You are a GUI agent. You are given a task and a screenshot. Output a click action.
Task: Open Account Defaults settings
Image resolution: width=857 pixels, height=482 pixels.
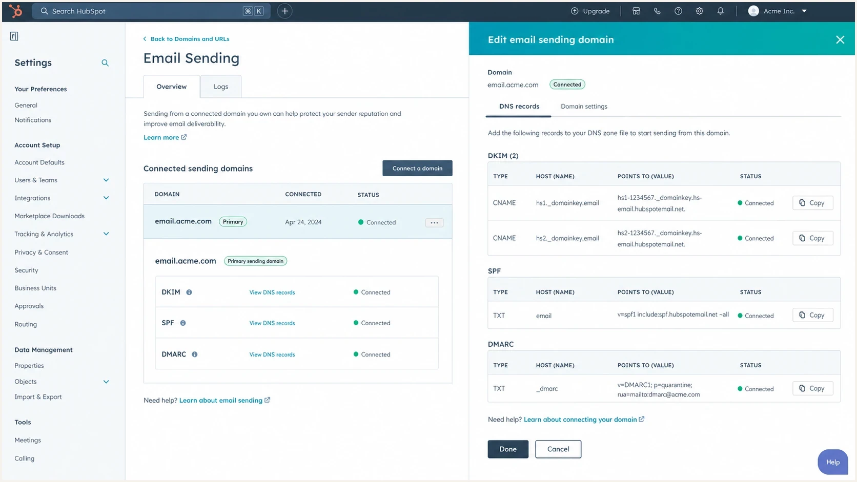[x=39, y=162]
